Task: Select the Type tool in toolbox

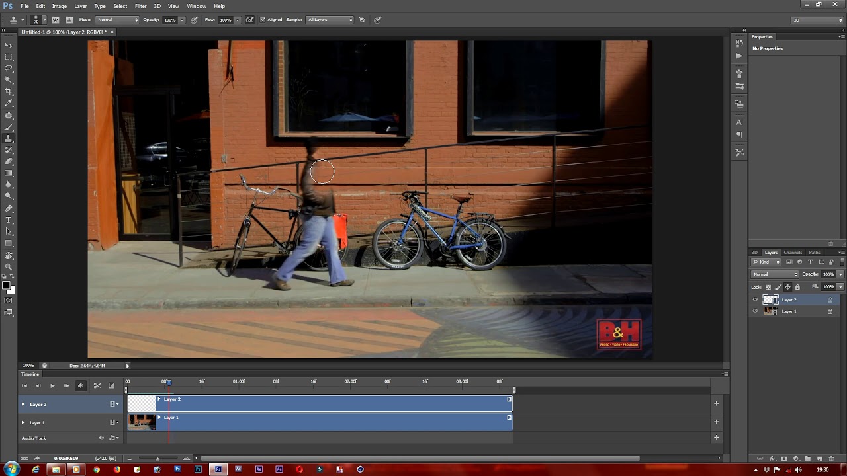Action: click(x=9, y=219)
